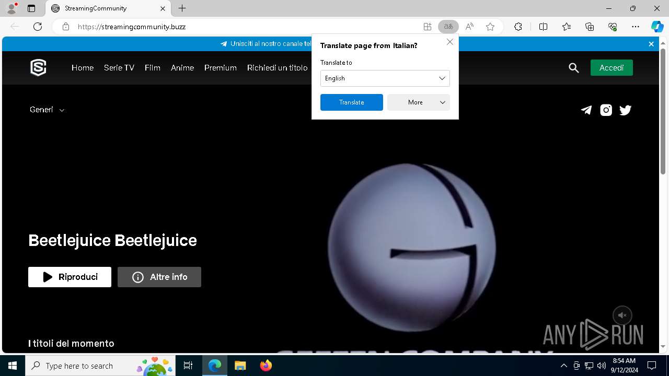Image resolution: width=669 pixels, height=376 pixels.
Task: Refresh the page
Action: pyautogui.click(x=38, y=27)
